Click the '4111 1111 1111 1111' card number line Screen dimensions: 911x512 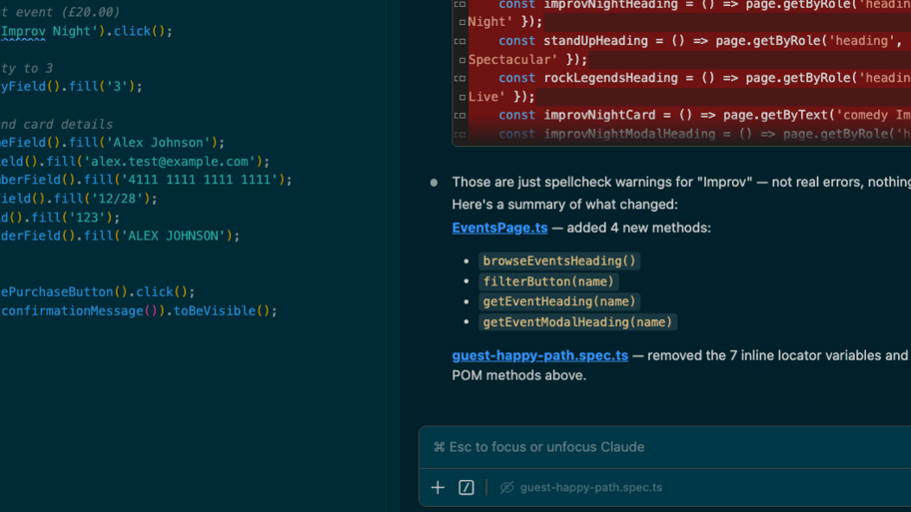(146, 180)
